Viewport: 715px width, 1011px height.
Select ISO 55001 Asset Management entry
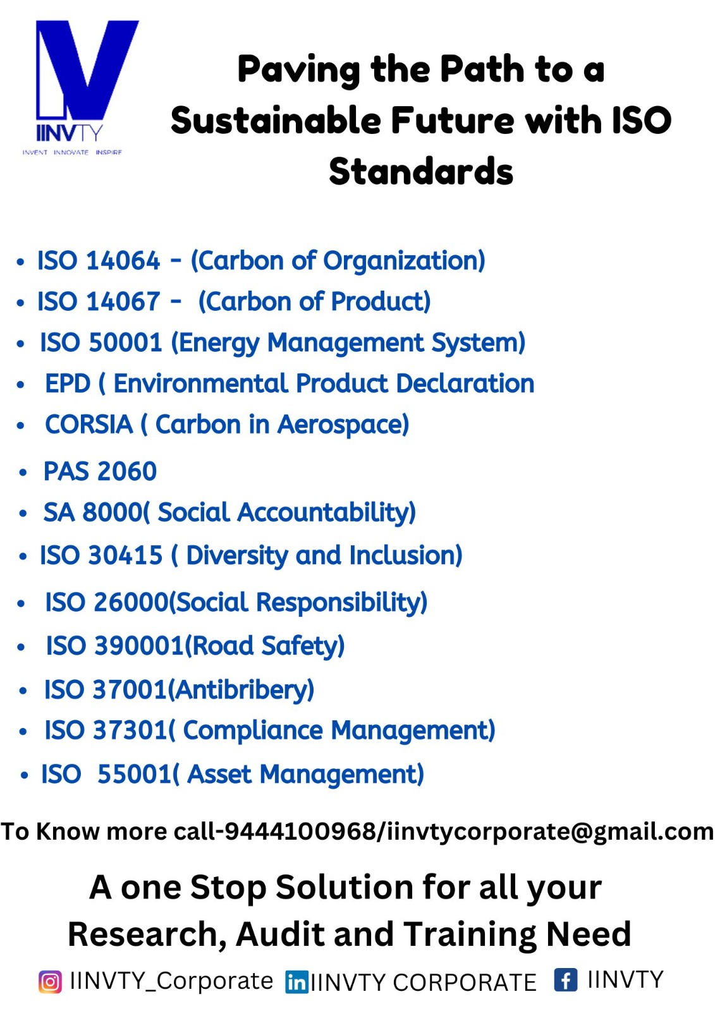[232, 774]
